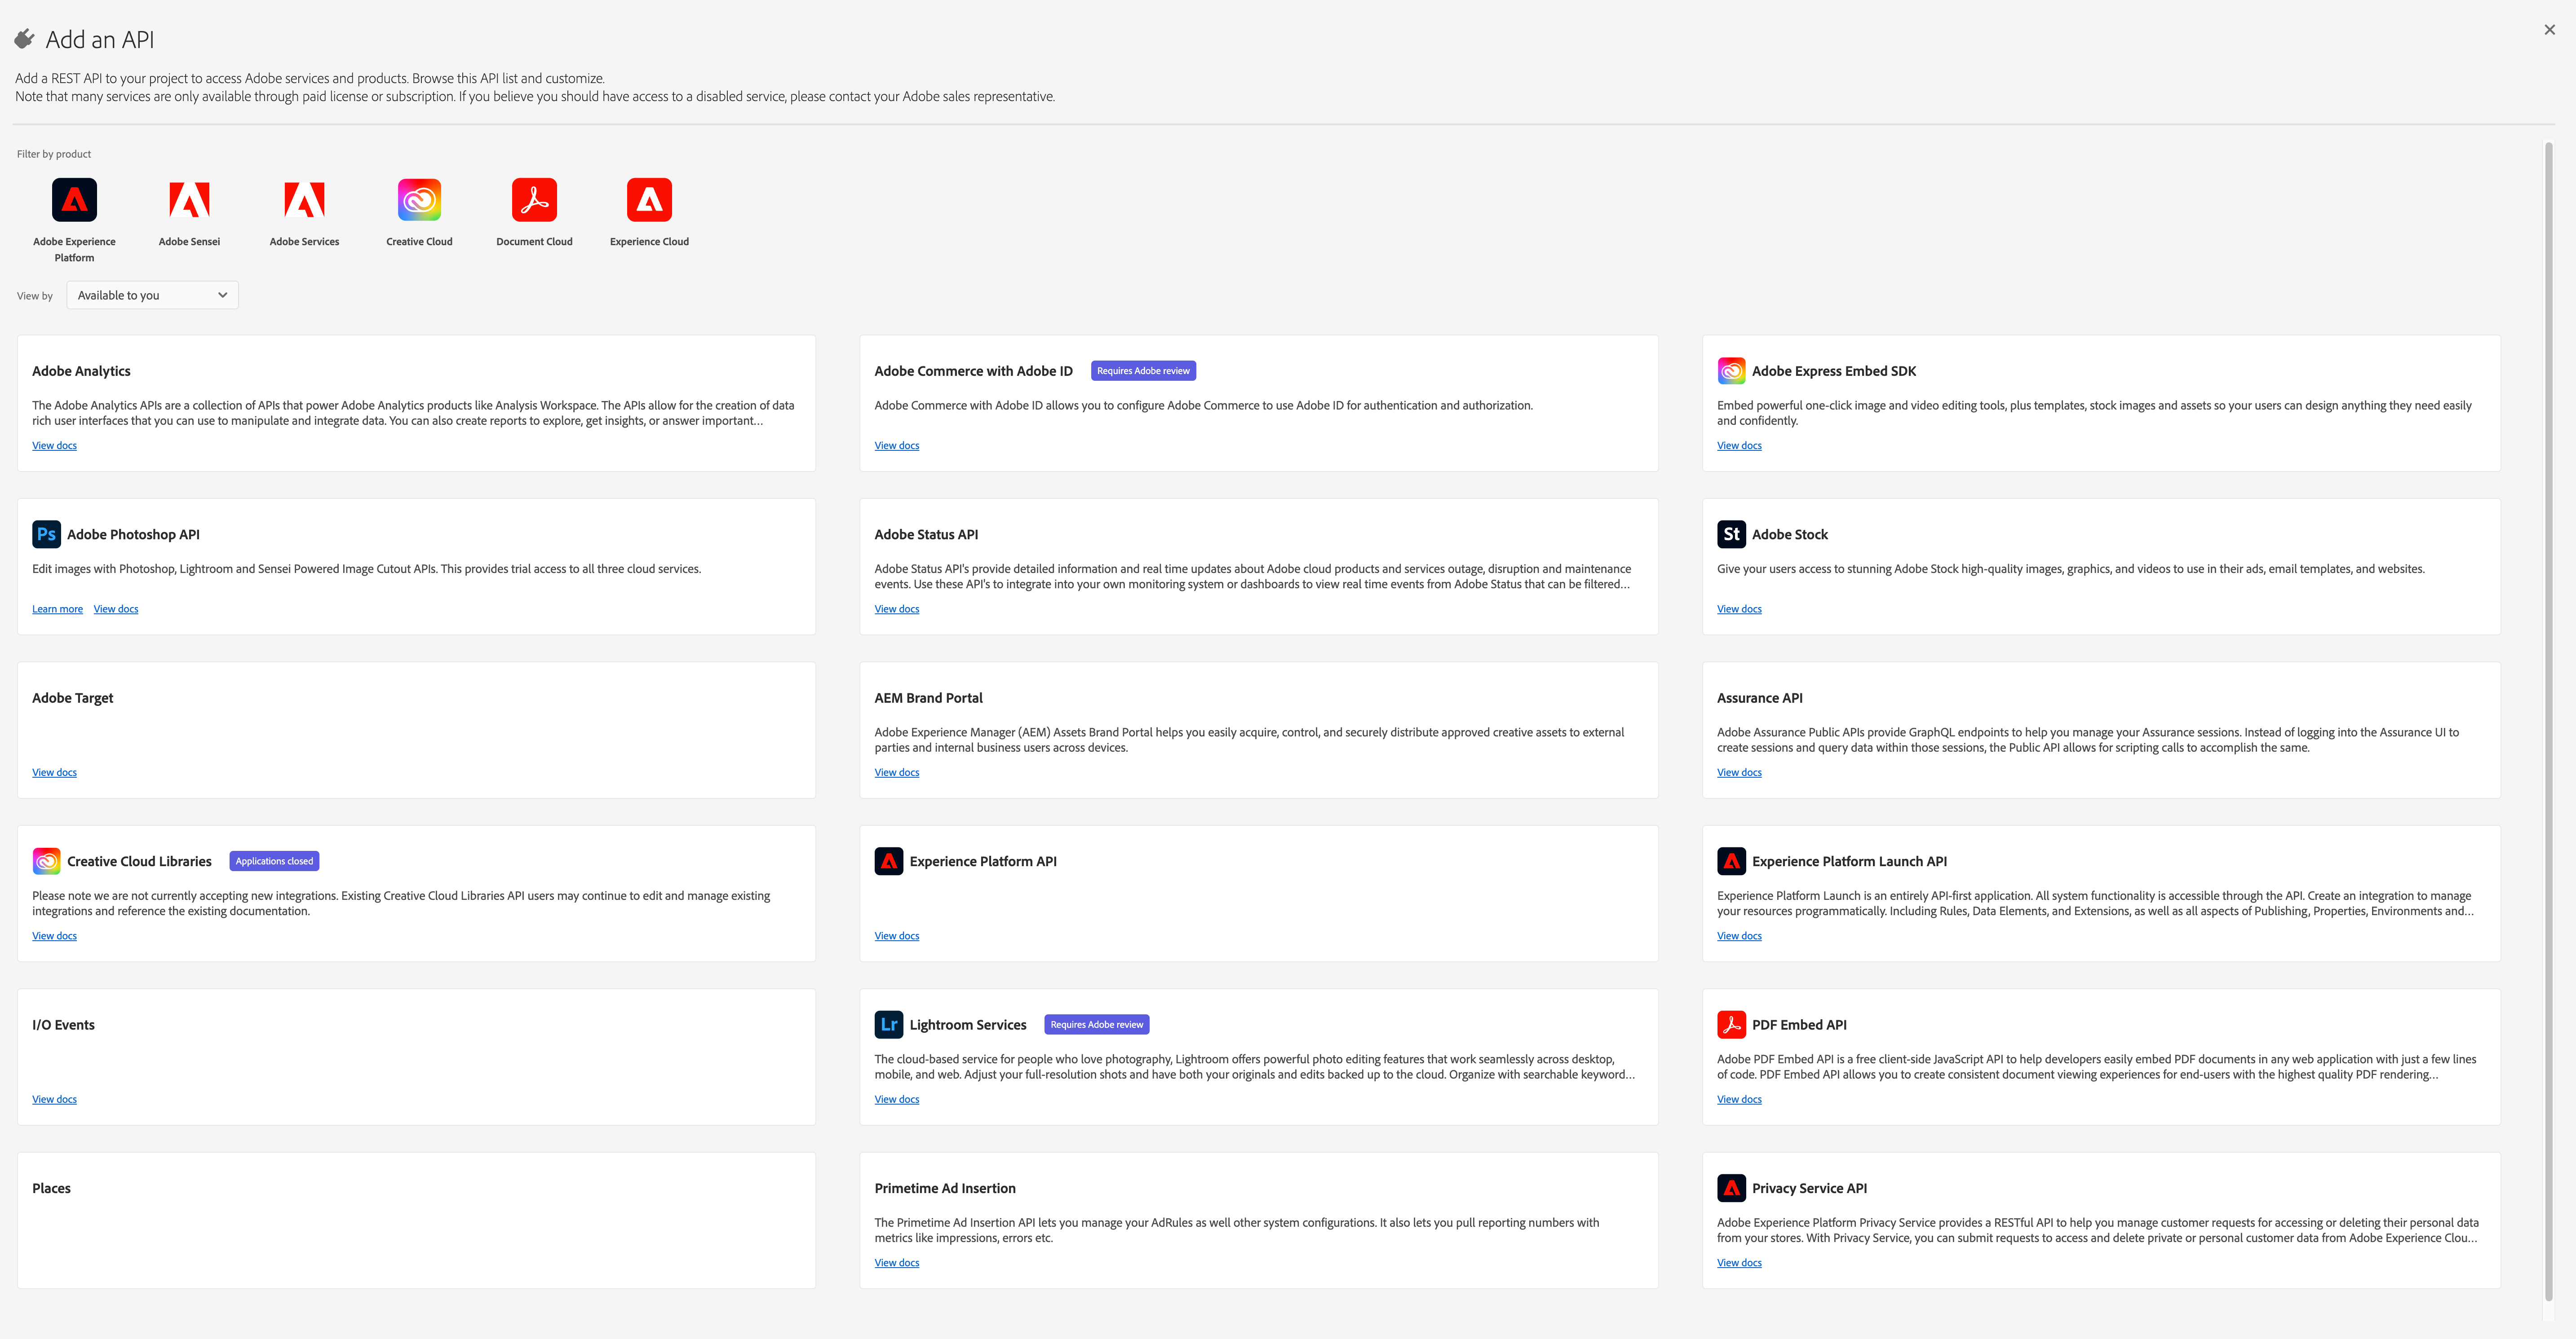This screenshot has width=2576, height=1339.
Task: Select the I/O Events card title
Action: pos(63,1024)
